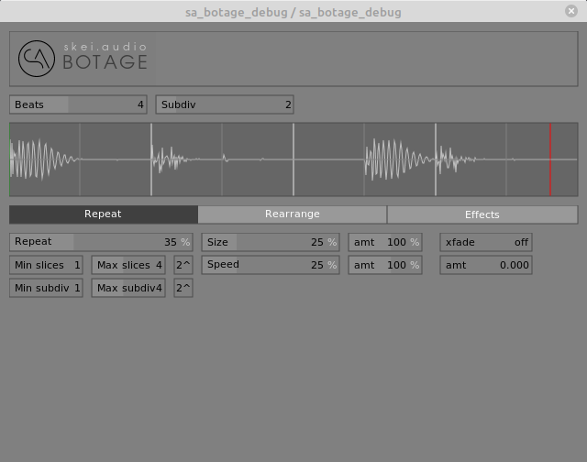Open the Effects tab
587x462 pixels.
(482, 214)
